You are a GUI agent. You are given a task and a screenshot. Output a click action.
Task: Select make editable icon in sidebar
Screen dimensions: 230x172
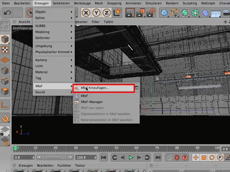click(x=5, y=26)
